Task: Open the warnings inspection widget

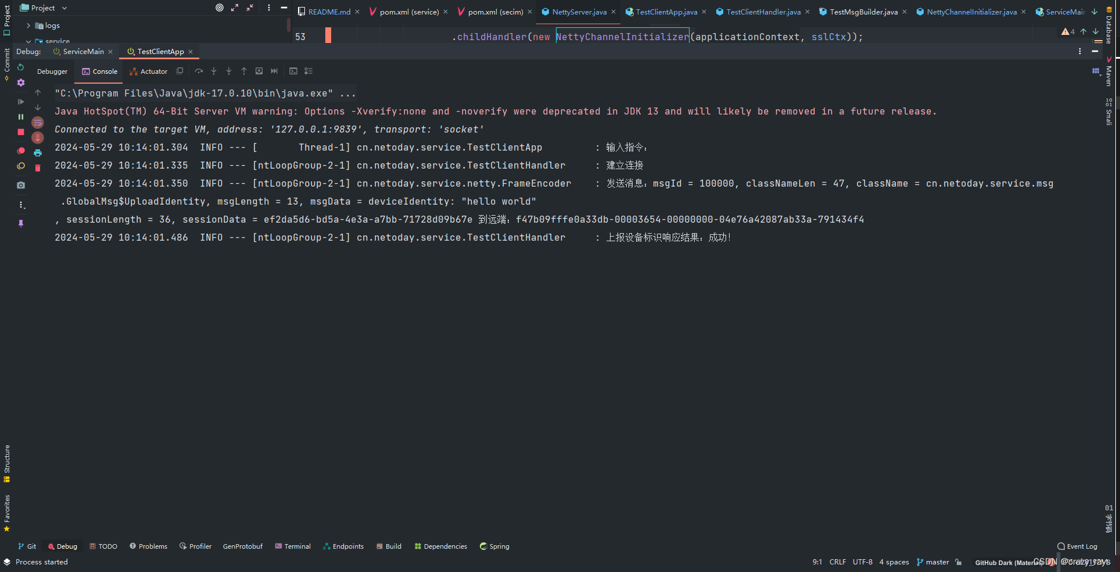Action: [x=1068, y=31]
